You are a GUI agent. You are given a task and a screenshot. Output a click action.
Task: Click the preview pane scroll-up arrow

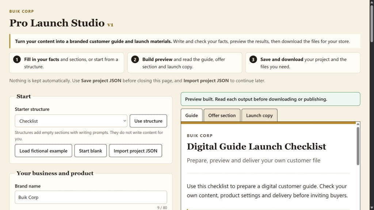coord(358,124)
